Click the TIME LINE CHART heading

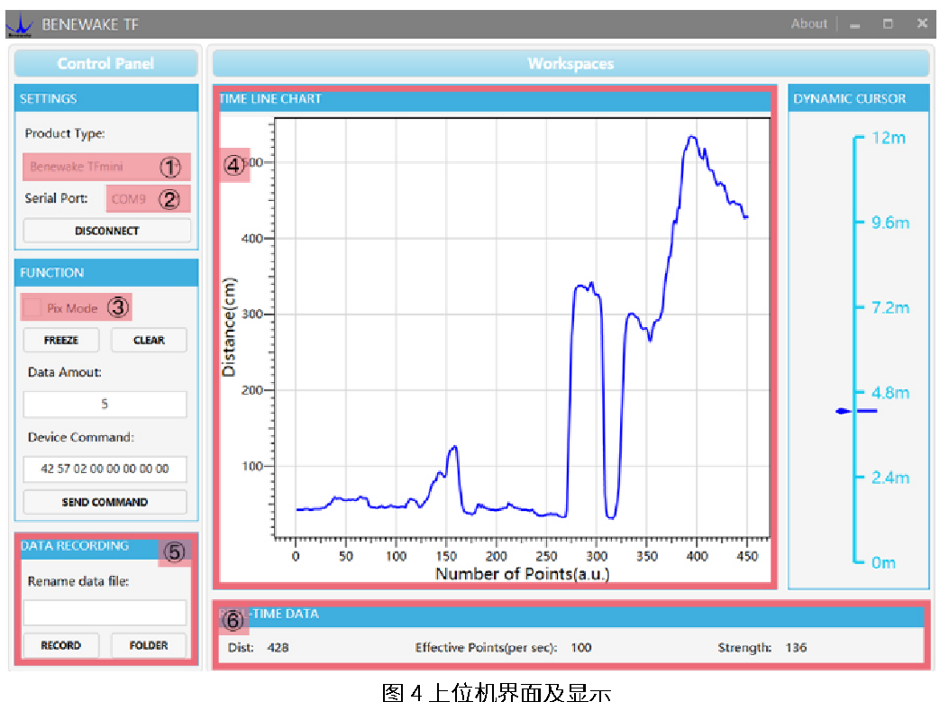pos(270,99)
